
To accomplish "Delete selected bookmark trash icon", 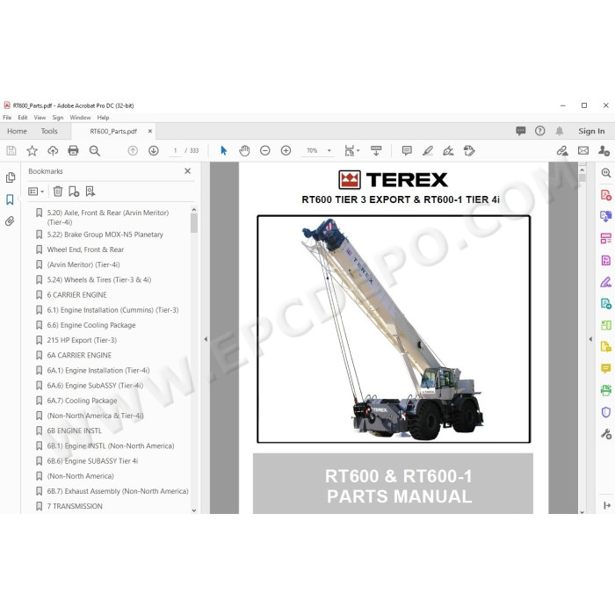I will point(58,192).
